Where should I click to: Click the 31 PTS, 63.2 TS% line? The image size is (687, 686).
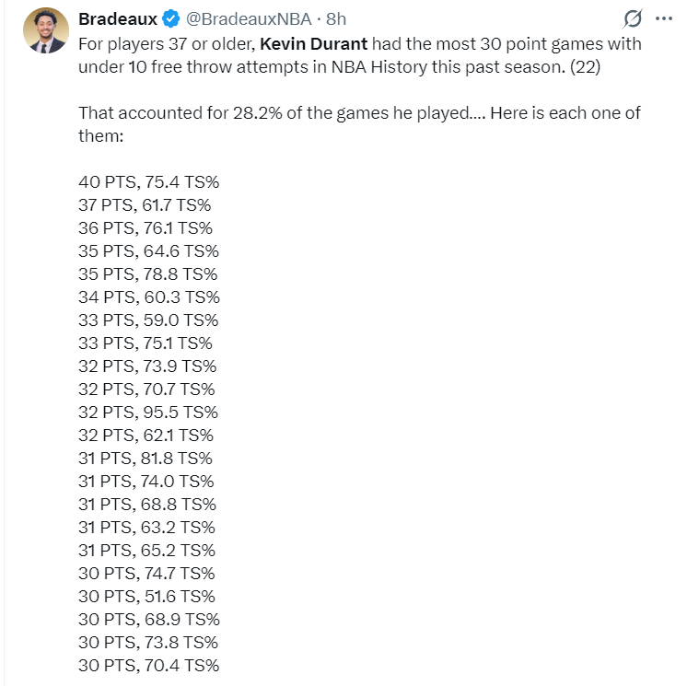[x=146, y=527]
